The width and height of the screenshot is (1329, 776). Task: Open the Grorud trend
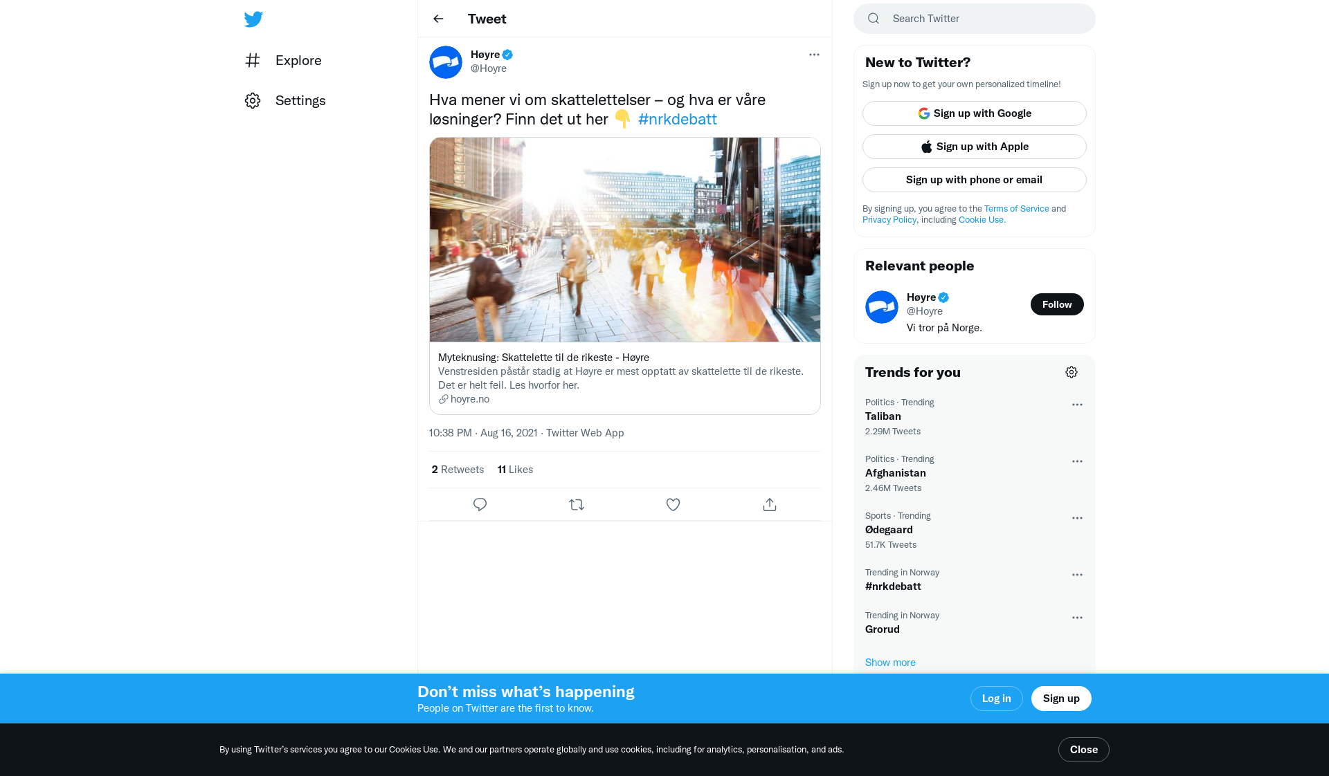(975, 622)
